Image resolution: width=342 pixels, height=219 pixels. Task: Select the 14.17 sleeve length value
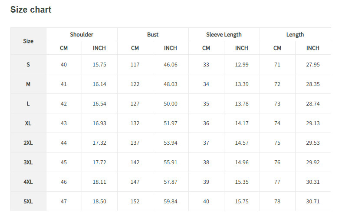(x=242, y=123)
